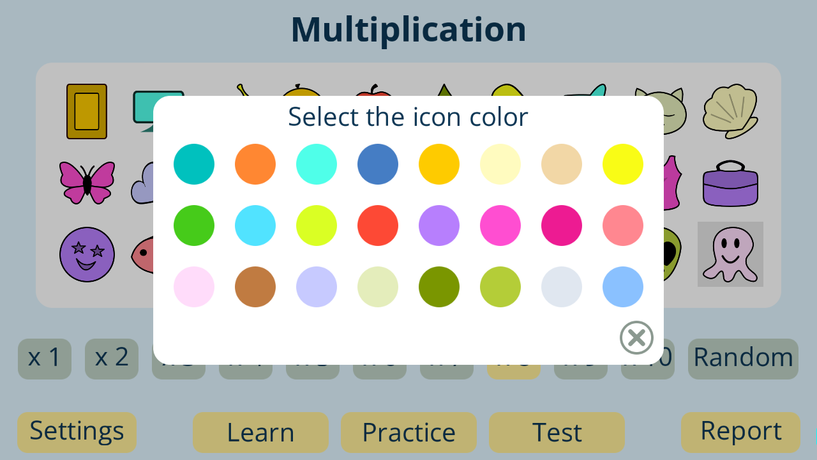This screenshot has height=460, width=817.
Task: Pick the brown color swatch
Action: pos(255,287)
